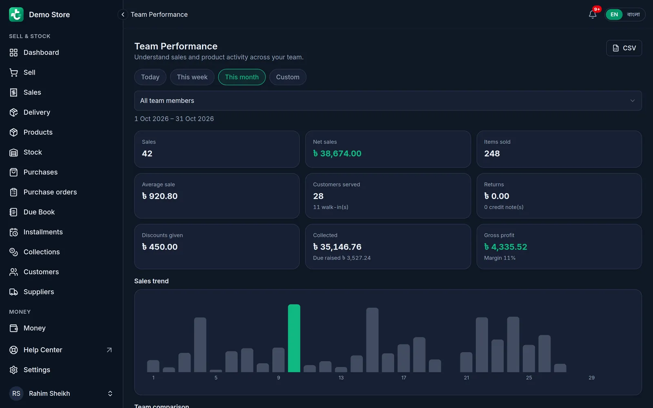The width and height of the screenshot is (653, 408).
Task: Open notifications bell icon
Action: tap(593, 15)
